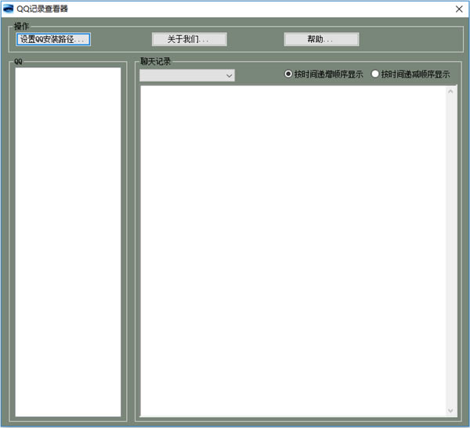Open the 帮助 button

(x=321, y=39)
